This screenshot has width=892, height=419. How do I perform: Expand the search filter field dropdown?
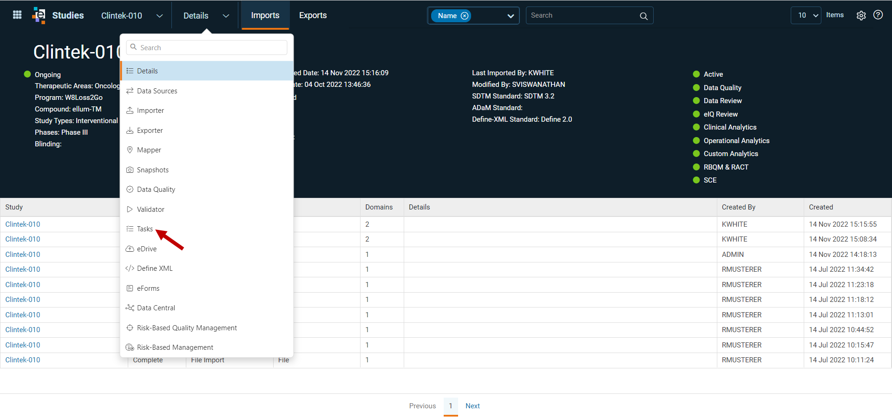511,16
